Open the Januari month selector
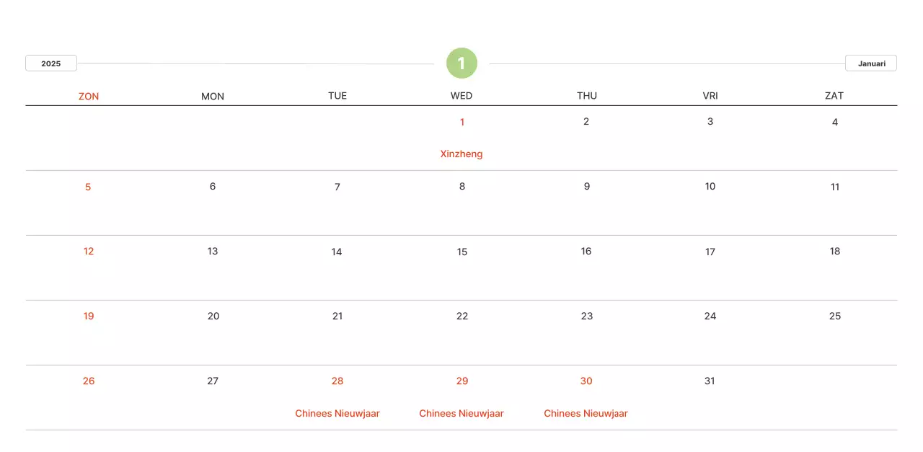 [x=871, y=63]
